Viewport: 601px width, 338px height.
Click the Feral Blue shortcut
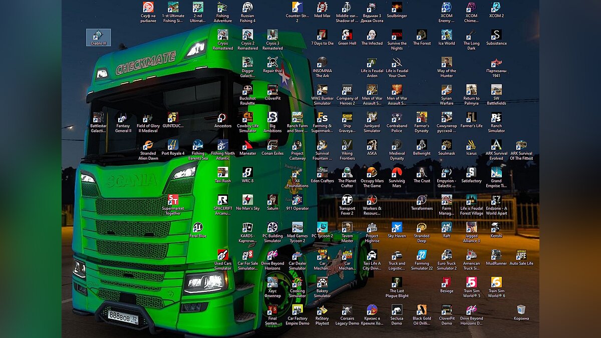(x=198, y=230)
